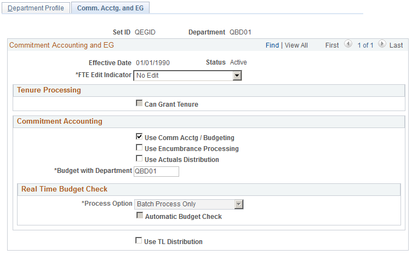Switch to the Department Profile tab

coord(36,8)
